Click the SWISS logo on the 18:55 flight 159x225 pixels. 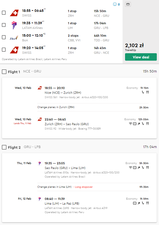click(x=14, y=13)
